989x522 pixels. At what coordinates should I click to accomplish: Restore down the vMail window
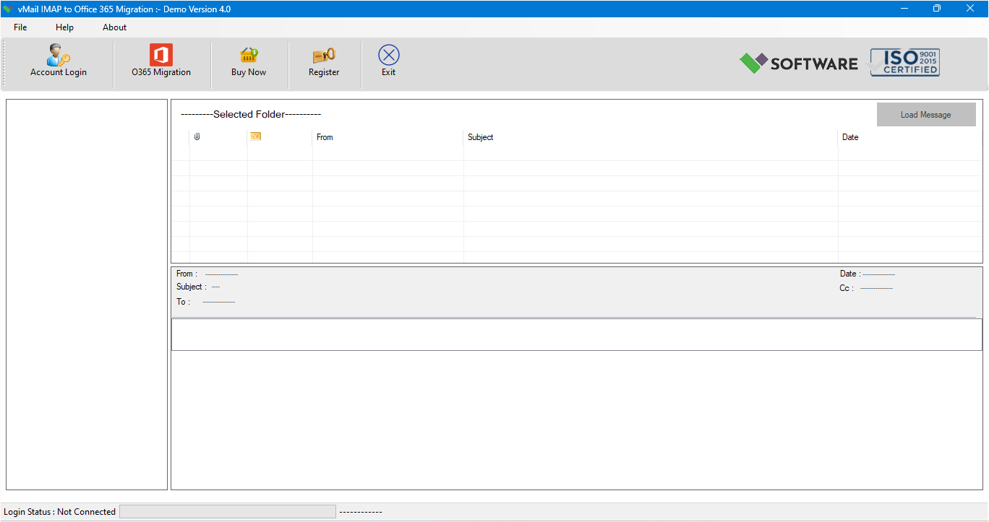[x=937, y=9]
